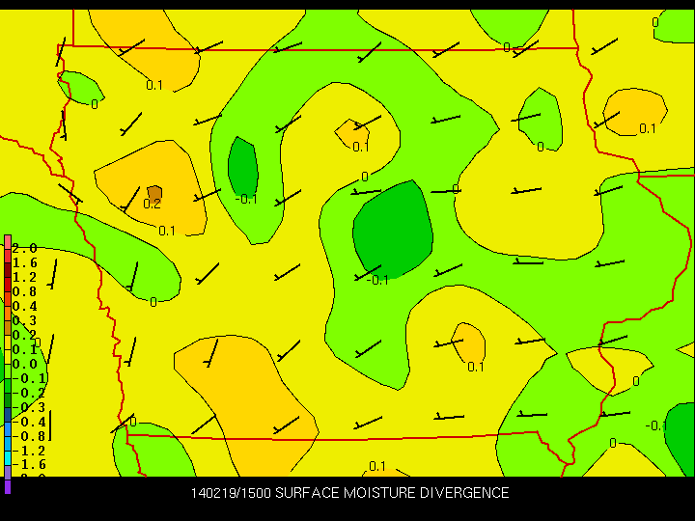This screenshot has height=521, width=695.
Task: Click the positive 0.8 legend value
Action: 24,291
